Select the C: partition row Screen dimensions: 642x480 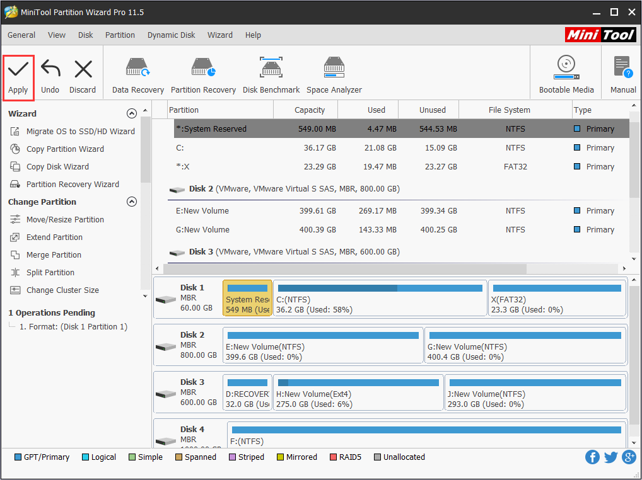point(401,147)
